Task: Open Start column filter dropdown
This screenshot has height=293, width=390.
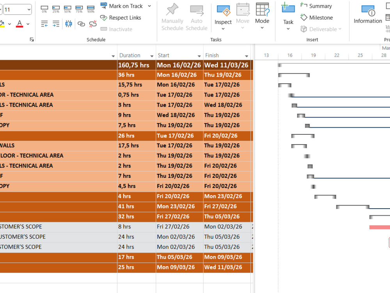Action: coord(199,56)
